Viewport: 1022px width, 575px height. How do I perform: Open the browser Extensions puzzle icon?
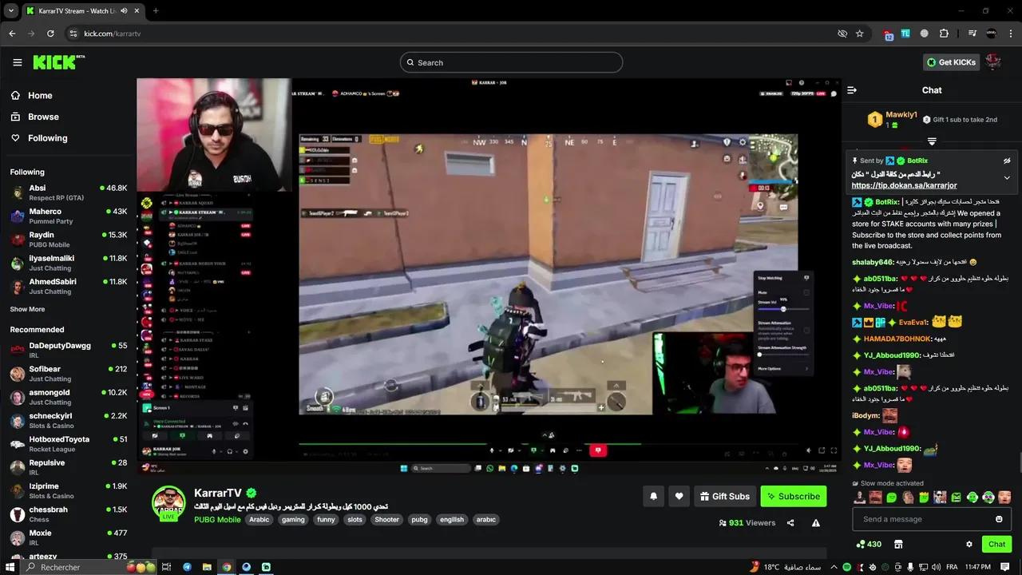tap(944, 34)
